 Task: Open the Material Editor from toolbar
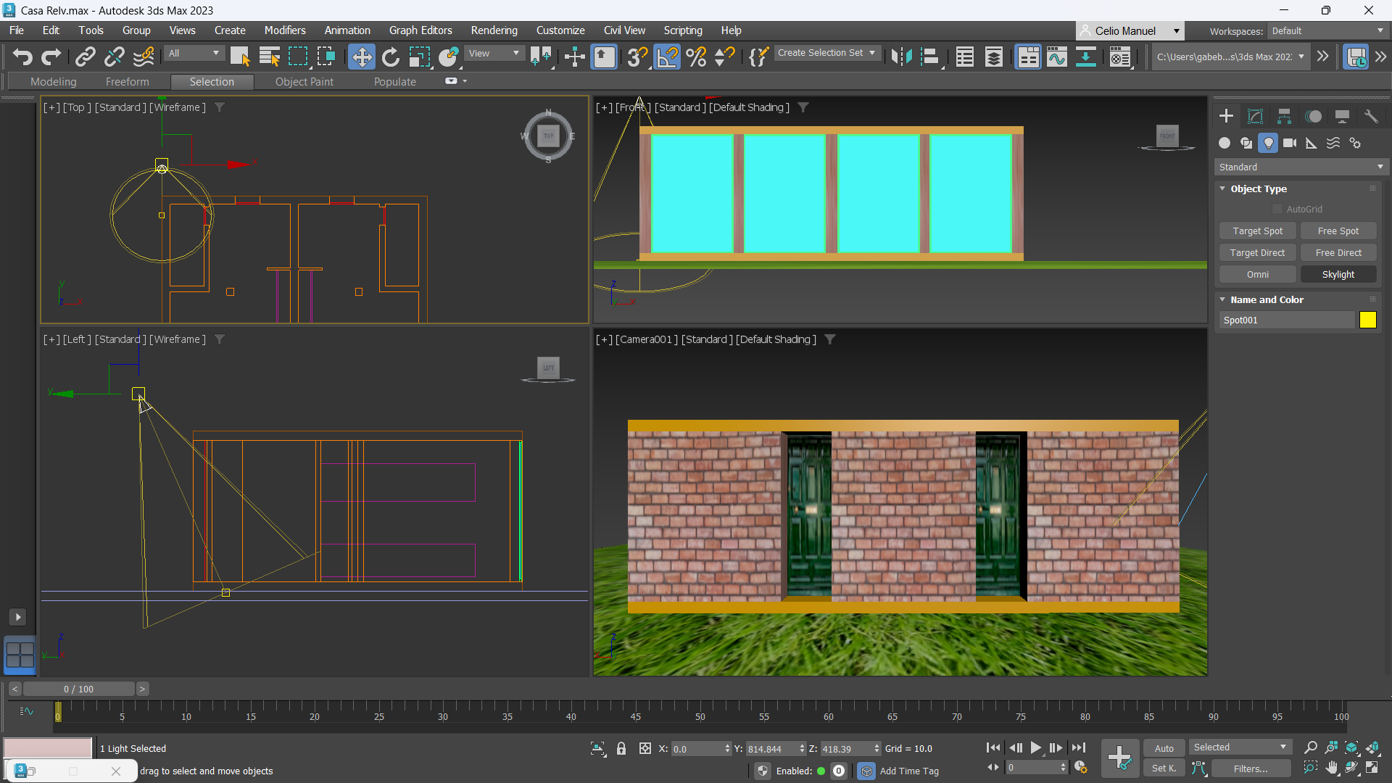click(1120, 57)
